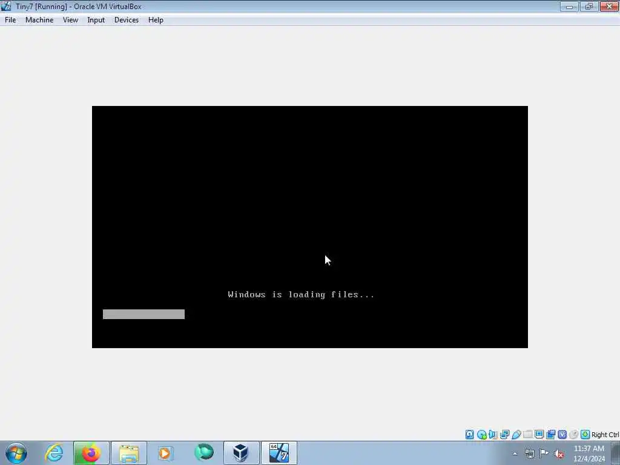Launch Internet Explorer from taskbar

(x=54, y=453)
